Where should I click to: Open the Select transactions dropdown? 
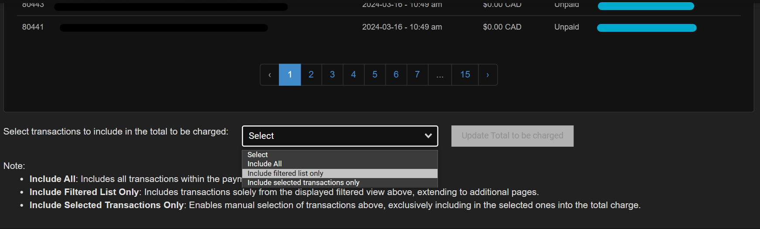click(x=340, y=136)
